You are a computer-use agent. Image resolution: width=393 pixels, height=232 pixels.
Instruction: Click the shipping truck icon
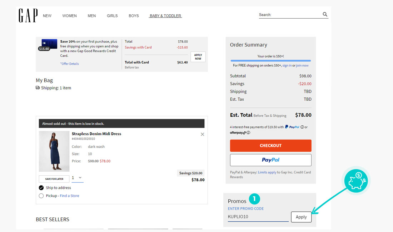[x=38, y=88]
